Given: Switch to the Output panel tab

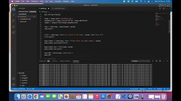Looking at the screenshot, I should [x=55, y=61].
